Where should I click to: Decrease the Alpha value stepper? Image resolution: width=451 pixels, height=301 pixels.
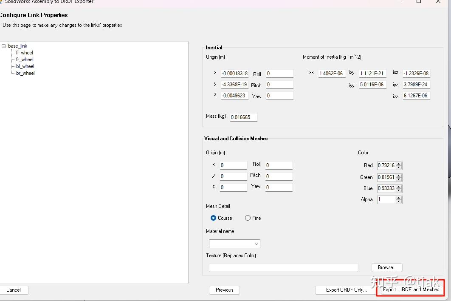[x=399, y=201]
